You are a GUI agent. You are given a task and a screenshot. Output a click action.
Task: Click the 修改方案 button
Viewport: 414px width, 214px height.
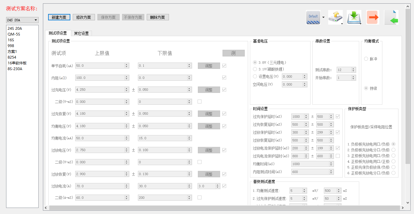(x=84, y=17)
